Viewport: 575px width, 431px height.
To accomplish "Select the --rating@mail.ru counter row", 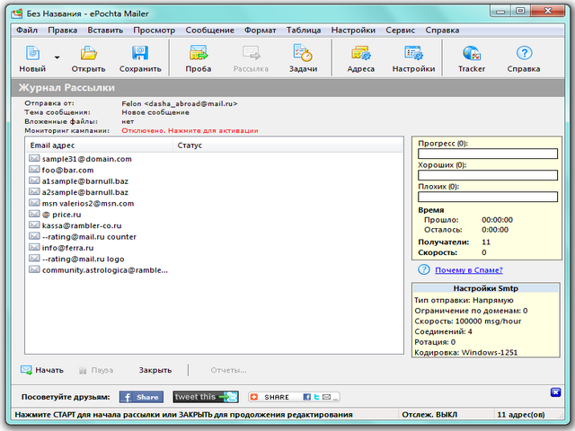I will 89,237.
